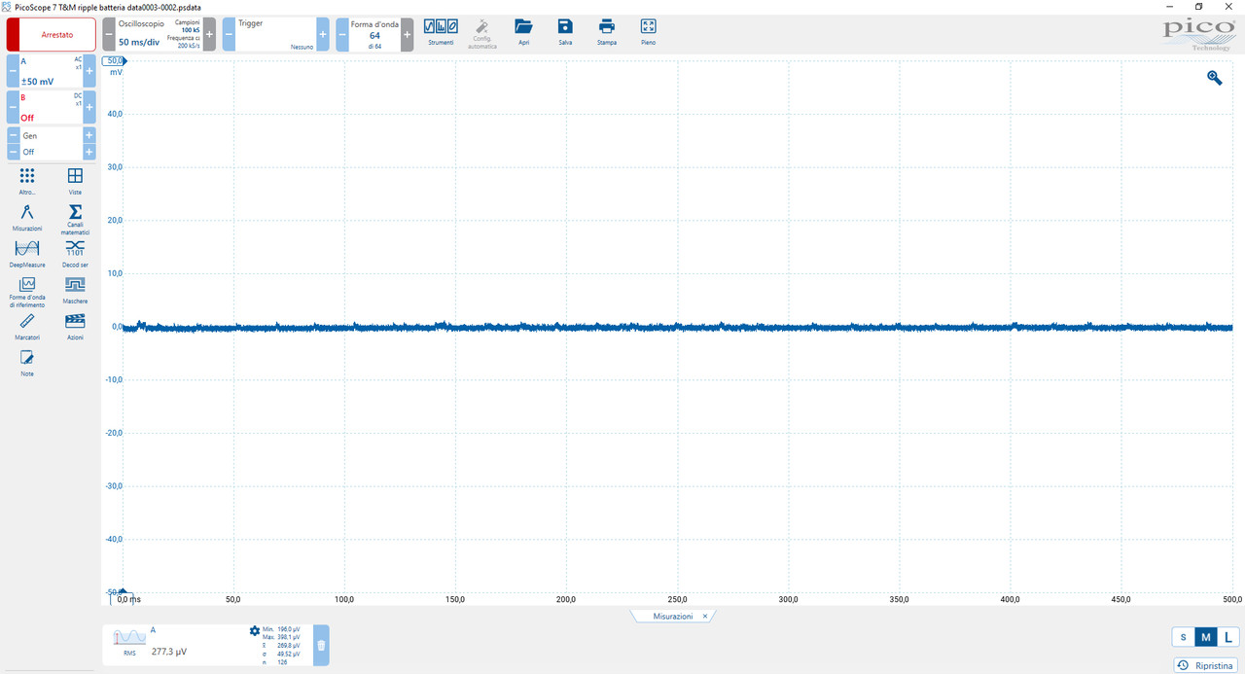
Task: Open RMS measurement settings gear
Action: (x=255, y=631)
